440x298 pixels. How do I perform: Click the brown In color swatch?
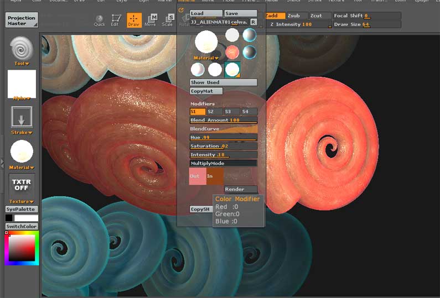(x=215, y=176)
